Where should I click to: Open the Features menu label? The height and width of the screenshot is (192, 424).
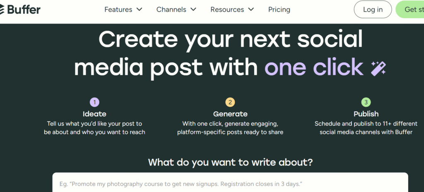pyautogui.click(x=118, y=10)
